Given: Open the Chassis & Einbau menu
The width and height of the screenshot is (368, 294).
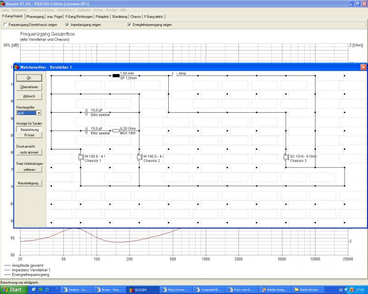Looking at the screenshot, I should pos(42,10).
